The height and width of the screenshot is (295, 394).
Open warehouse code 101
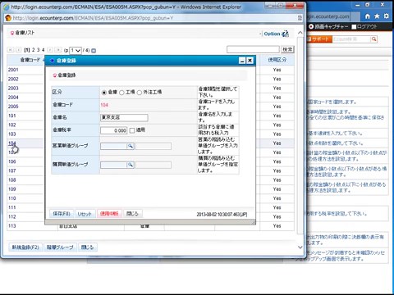(x=12, y=116)
